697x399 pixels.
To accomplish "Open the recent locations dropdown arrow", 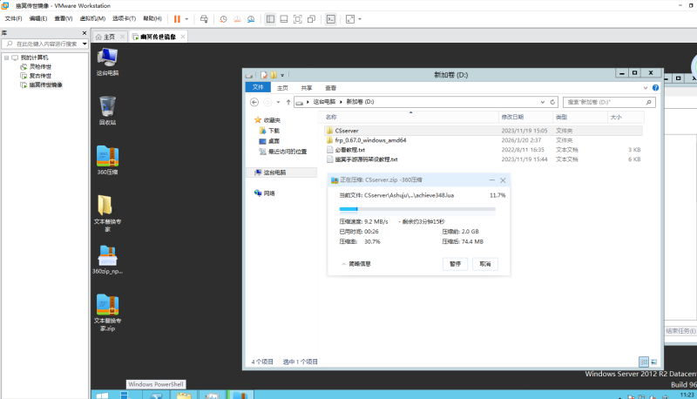I will click(x=278, y=102).
